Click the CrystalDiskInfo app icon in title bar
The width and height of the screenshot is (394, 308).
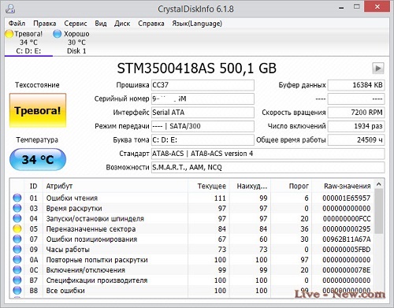[10, 9]
